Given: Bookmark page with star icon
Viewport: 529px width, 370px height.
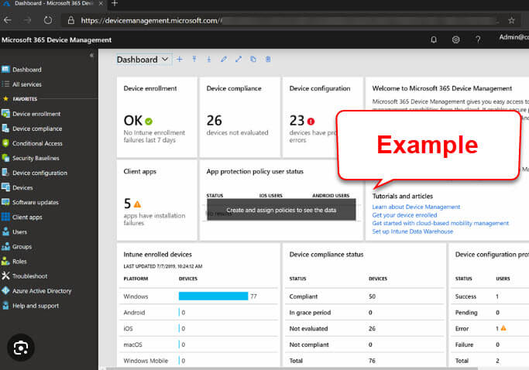Looking at the screenshot, I should pos(511,21).
